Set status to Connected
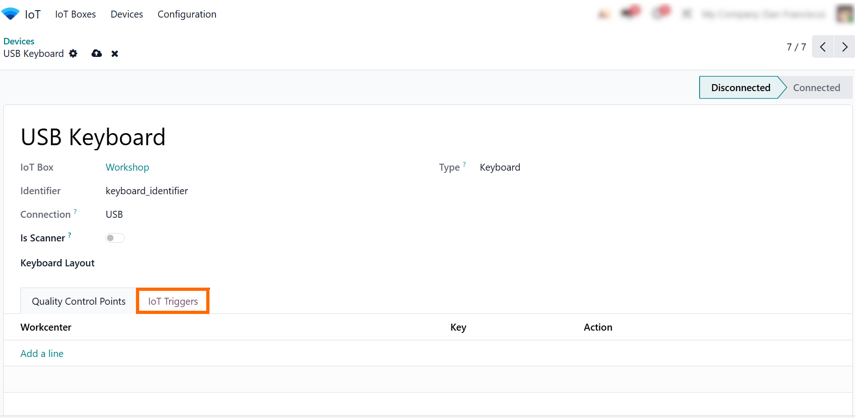This screenshot has height=418, width=855. [x=816, y=88]
